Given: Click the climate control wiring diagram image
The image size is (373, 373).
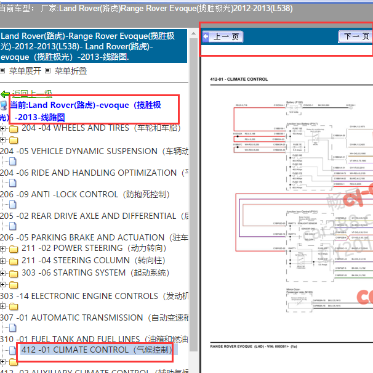Looking at the screenshot, I should coord(303,206).
